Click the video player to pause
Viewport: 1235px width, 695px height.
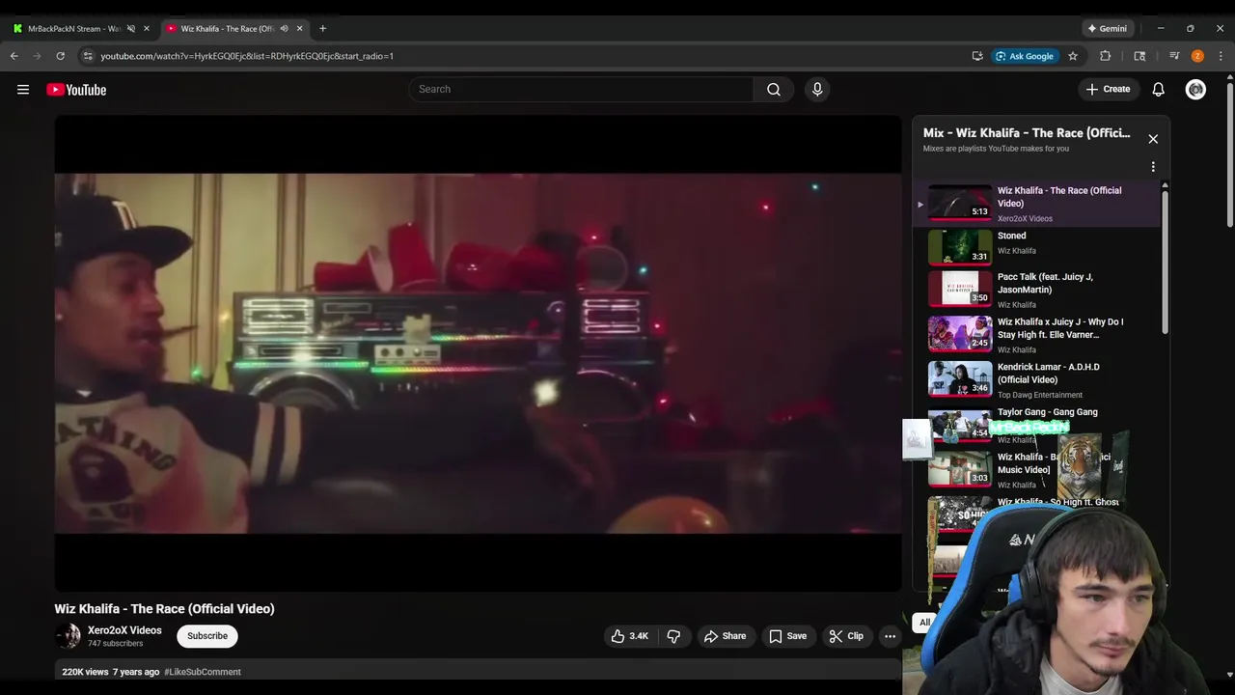[x=478, y=353]
